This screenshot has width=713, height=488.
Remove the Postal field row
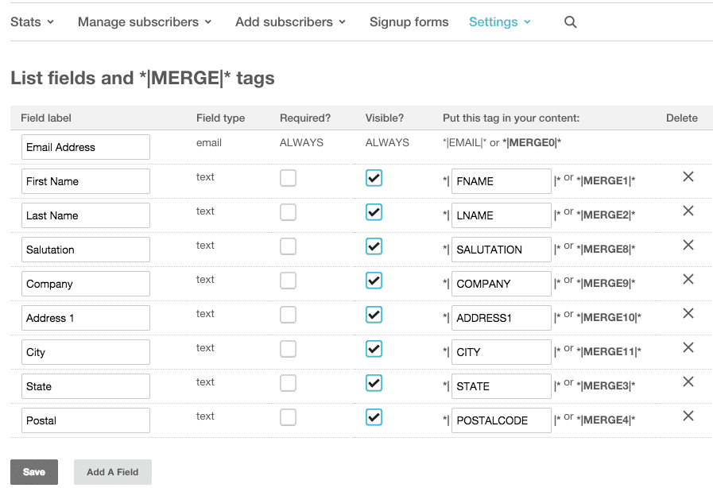[688, 416]
